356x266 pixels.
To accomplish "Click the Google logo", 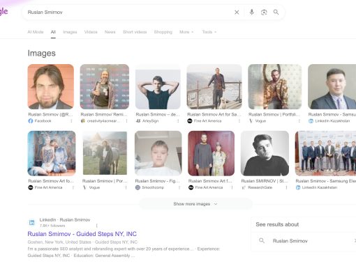I will pyautogui.click(x=3, y=12).
